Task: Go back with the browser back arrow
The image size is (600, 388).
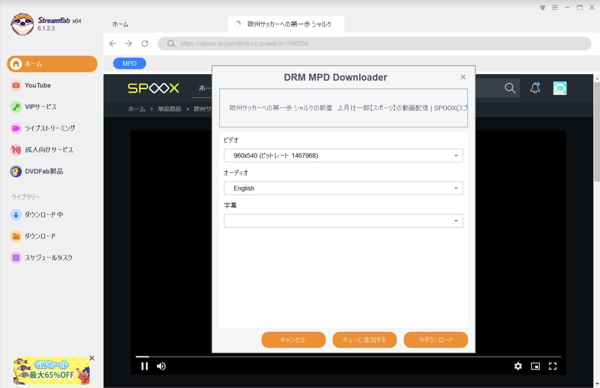Action: click(112, 44)
